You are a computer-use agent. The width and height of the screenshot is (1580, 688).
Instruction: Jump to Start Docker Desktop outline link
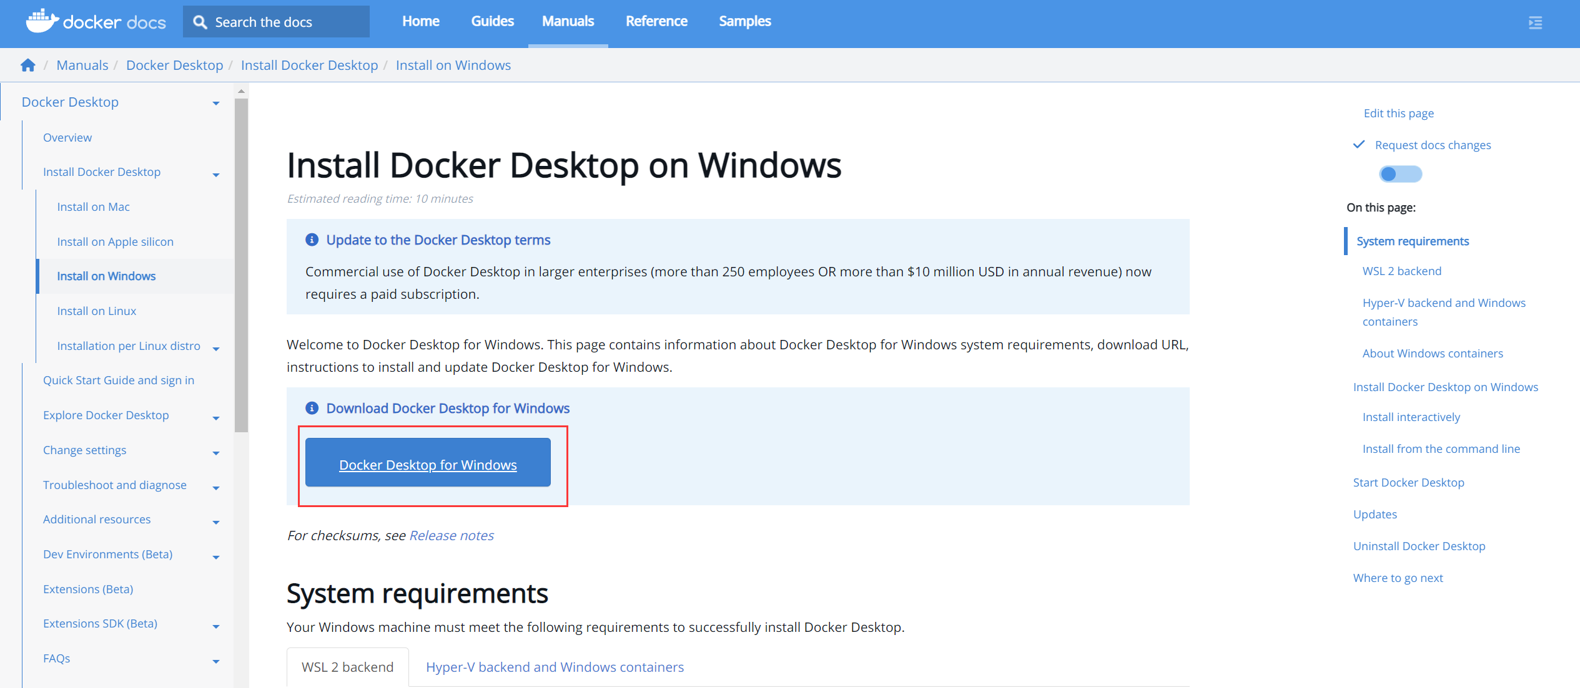tap(1409, 482)
